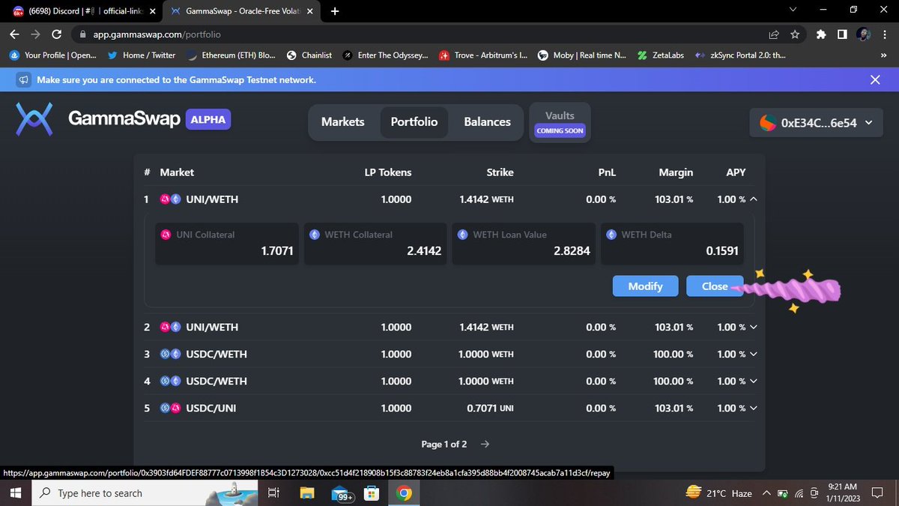Open the Windows Start menu
Screen dimensions: 899x506
[15, 493]
